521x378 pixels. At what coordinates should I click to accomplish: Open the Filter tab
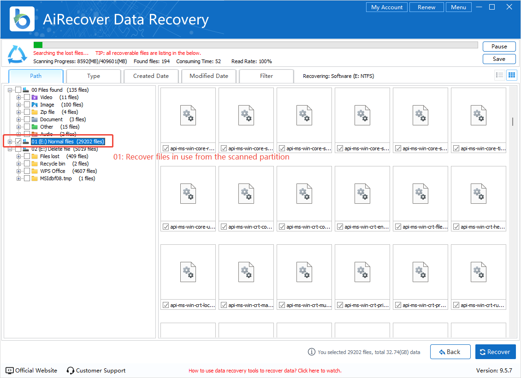pos(266,76)
